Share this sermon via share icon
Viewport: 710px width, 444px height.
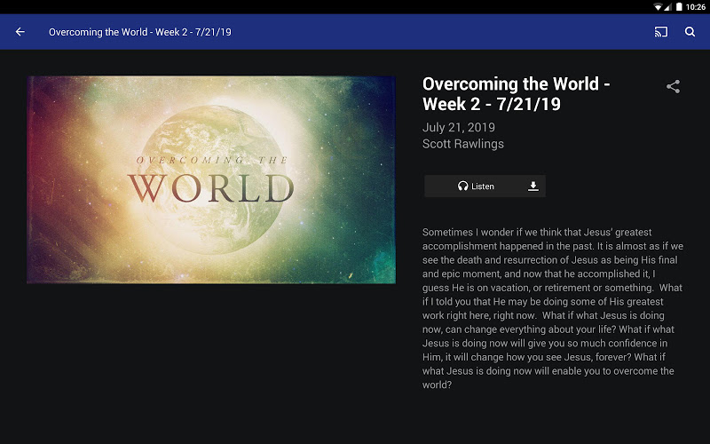point(673,86)
